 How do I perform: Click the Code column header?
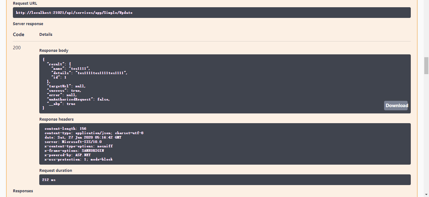pos(19,35)
